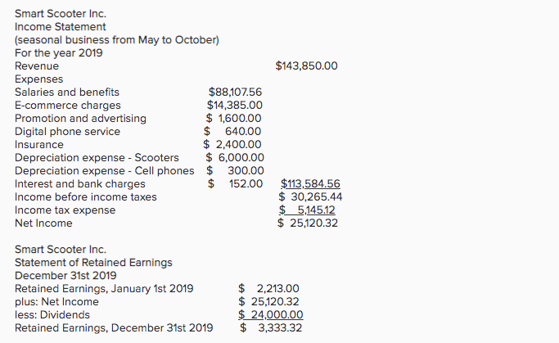Click the Income tax expense $5,145.12
The height and width of the screenshot is (343, 559).
307,210
